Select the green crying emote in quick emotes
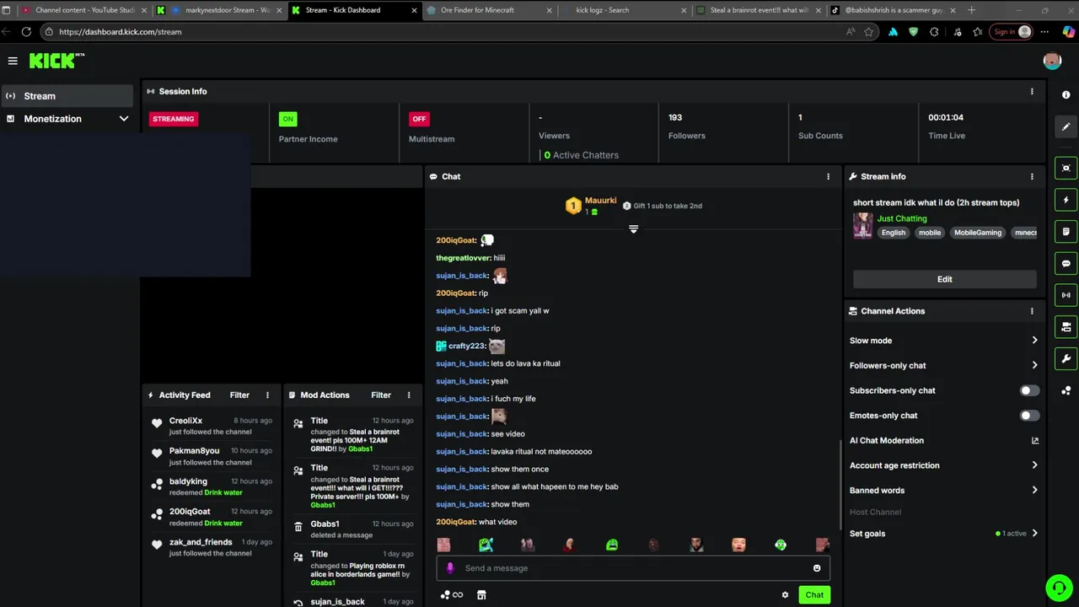Image resolution: width=1079 pixels, height=607 pixels. coord(612,545)
